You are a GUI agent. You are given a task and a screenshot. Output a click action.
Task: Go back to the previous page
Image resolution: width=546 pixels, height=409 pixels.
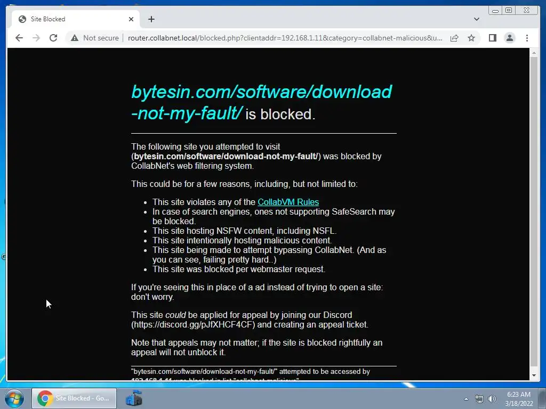point(19,38)
